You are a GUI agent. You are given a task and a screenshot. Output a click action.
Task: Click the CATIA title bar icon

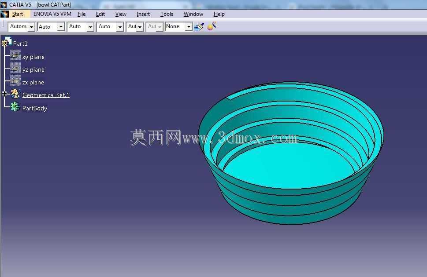click(4, 5)
